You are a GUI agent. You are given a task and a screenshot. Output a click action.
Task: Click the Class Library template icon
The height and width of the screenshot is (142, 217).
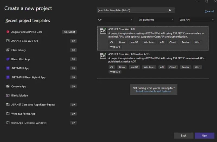(8, 50)
